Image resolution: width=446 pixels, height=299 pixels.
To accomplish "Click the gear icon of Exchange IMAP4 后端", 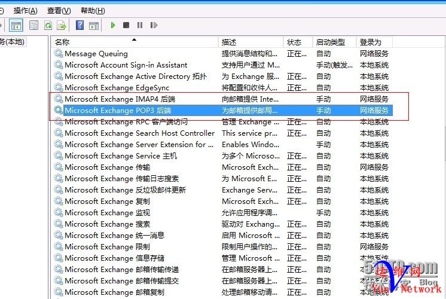I will tap(59, 99).
